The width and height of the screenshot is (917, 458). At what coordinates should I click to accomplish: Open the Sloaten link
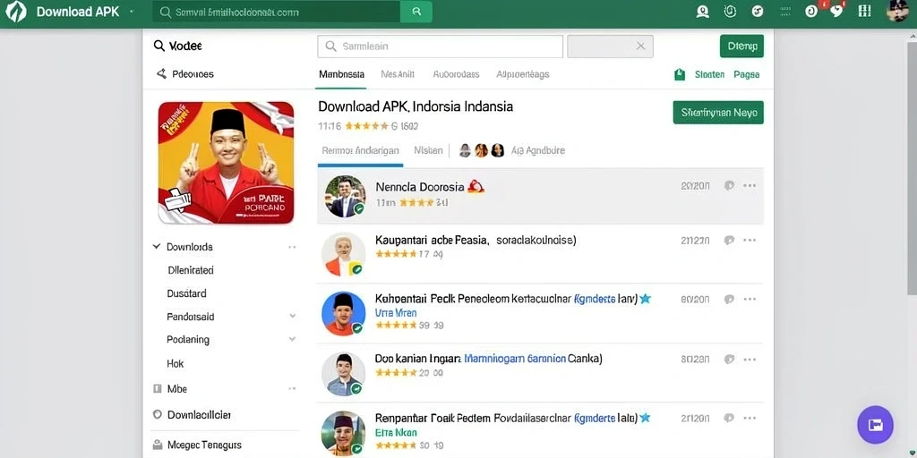pyautogui.click(x=709, y=74)
